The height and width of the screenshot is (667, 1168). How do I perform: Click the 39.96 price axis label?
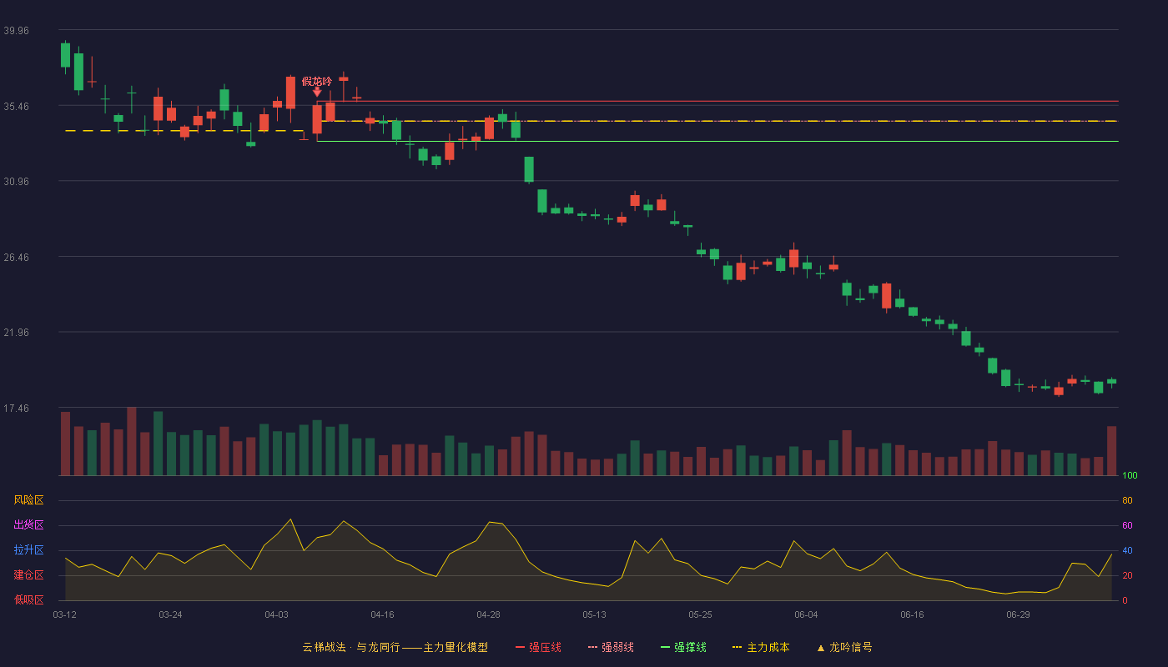16,30
